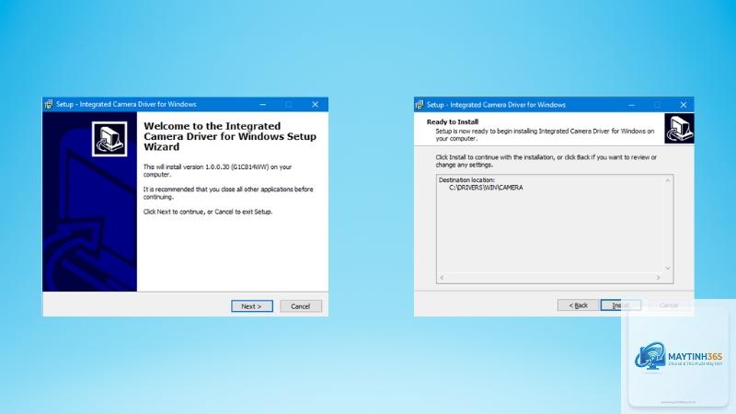Click Next in the Welcome setup wizard
736x414 pixels.
[x=251, y=306]
